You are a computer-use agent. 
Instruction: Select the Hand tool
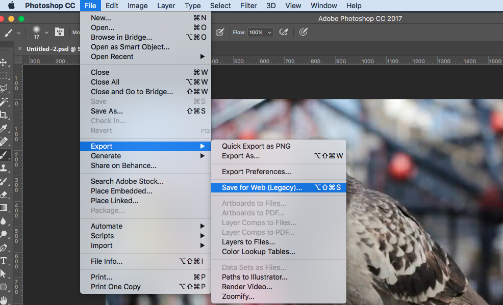point(4,300)
